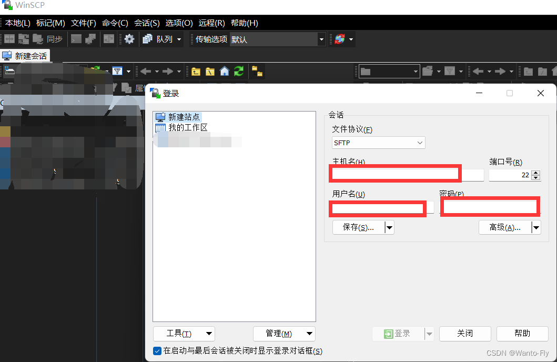Click the 高级(A)... button
Screen dimensions: 557x362
[505, 227]
